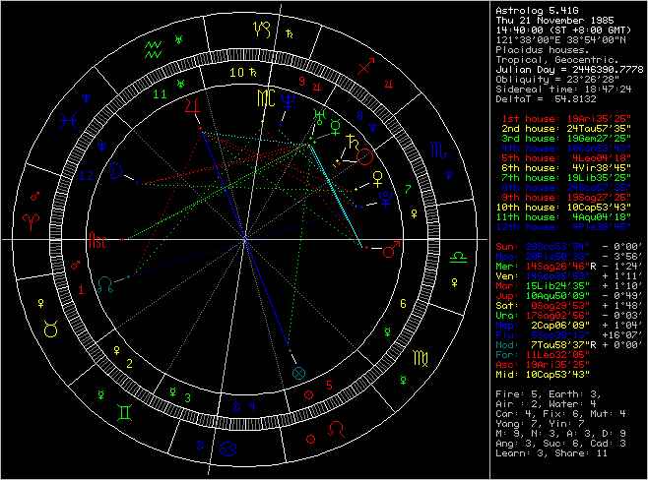Click the Part of Fortune crossed circle
The height and width of the screenshot is (480, 648).
(x=299, y=374)
